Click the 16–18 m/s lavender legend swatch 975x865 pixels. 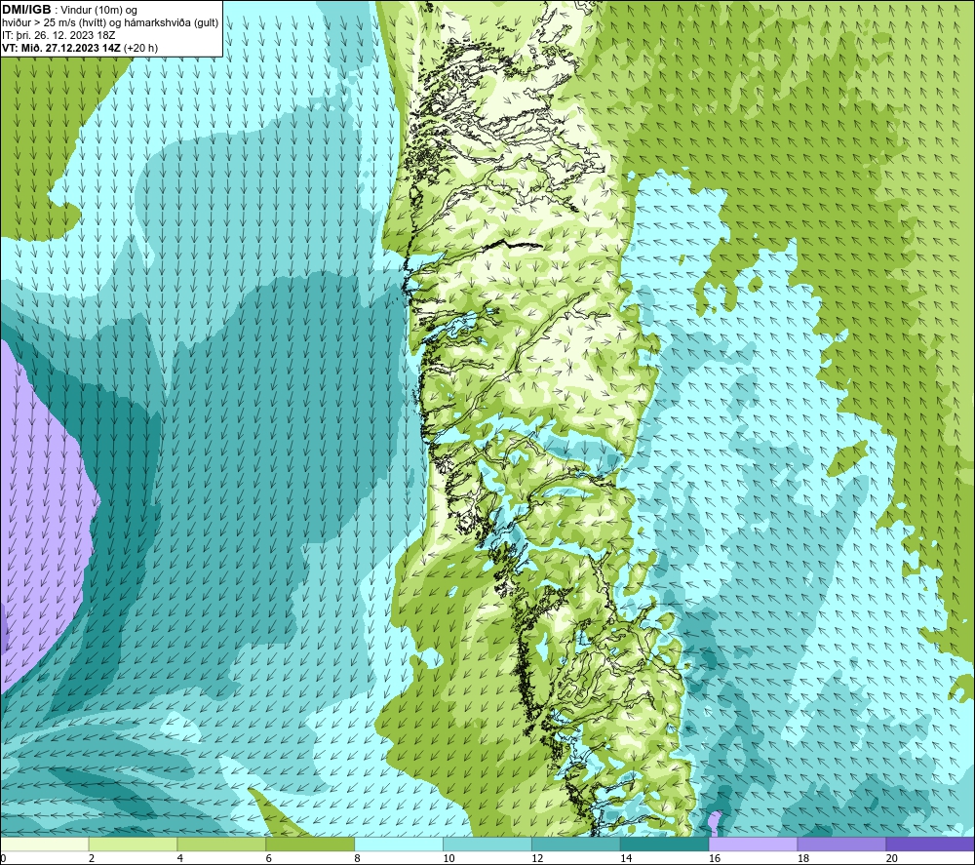(x=753, y=844)
